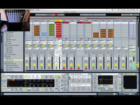Select the yellow 5 Analog track title

click(58, 21)
